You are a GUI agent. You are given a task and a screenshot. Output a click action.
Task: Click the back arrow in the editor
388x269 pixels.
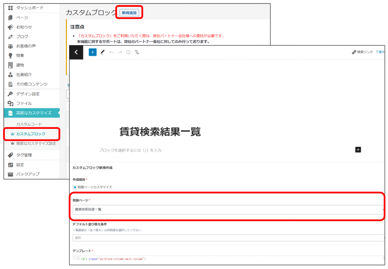(x=76, y=52)
